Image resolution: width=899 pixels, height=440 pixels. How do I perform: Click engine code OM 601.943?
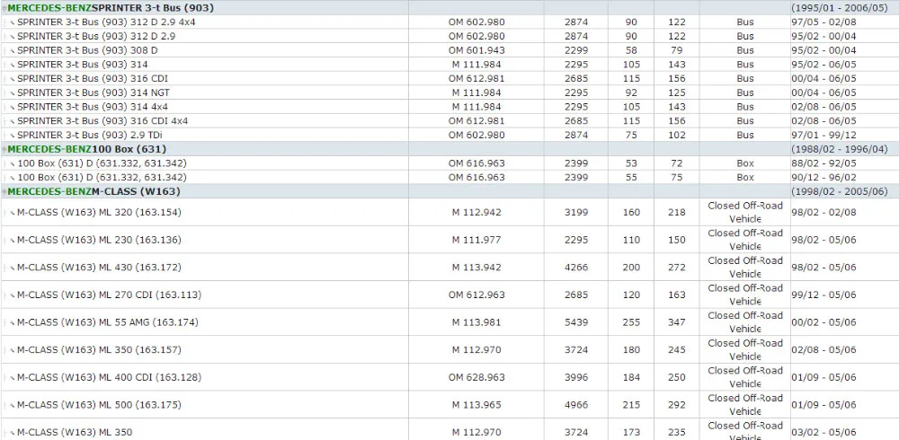click(476, 50)
